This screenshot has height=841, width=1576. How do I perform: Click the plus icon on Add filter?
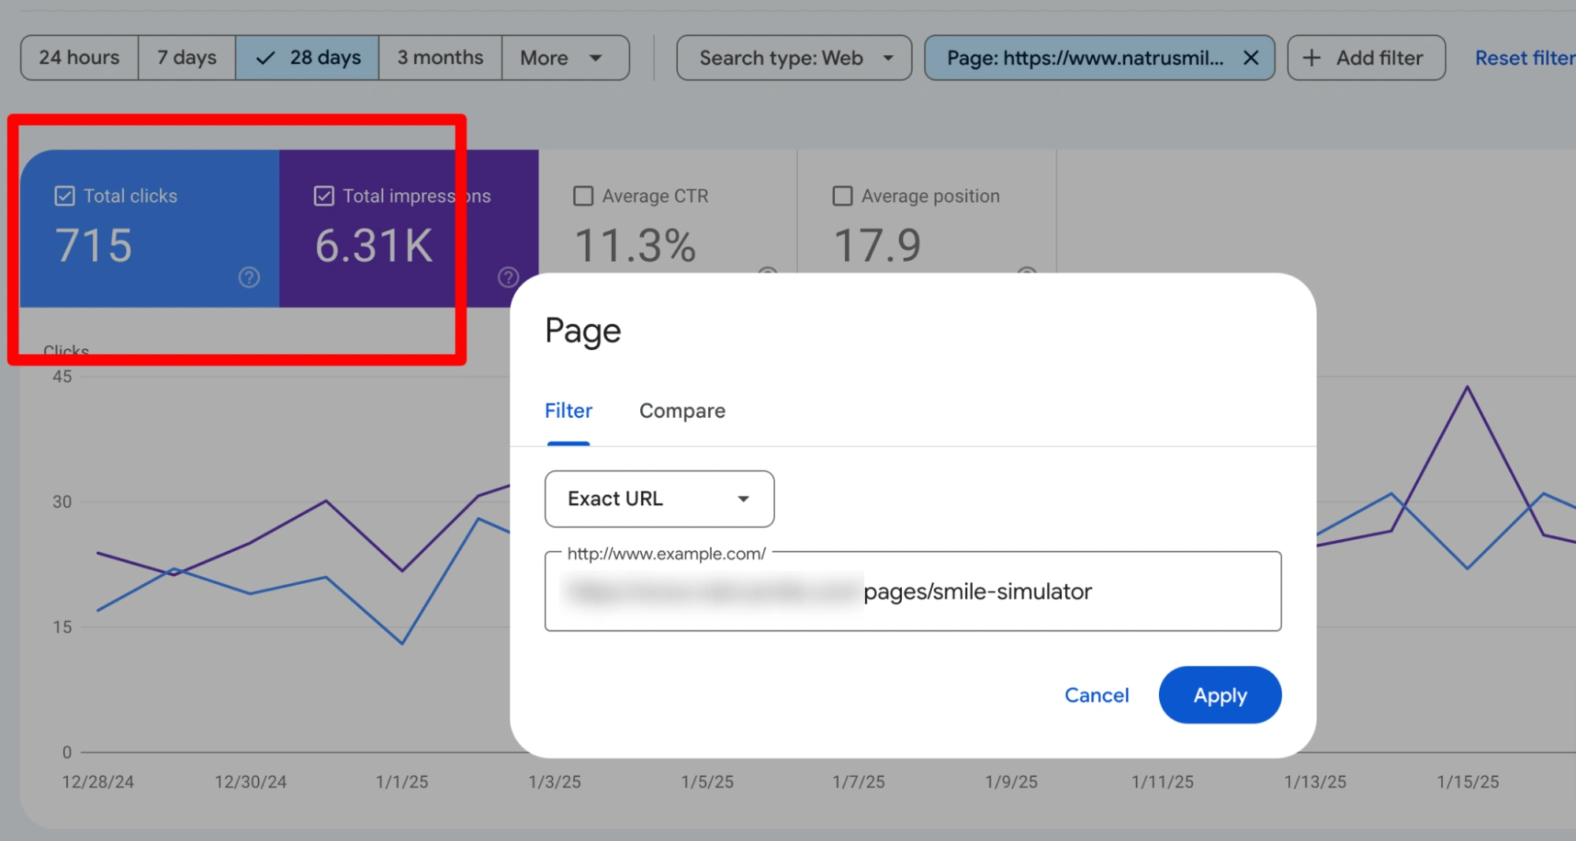pyautogui.click(x=1312, y=58)
